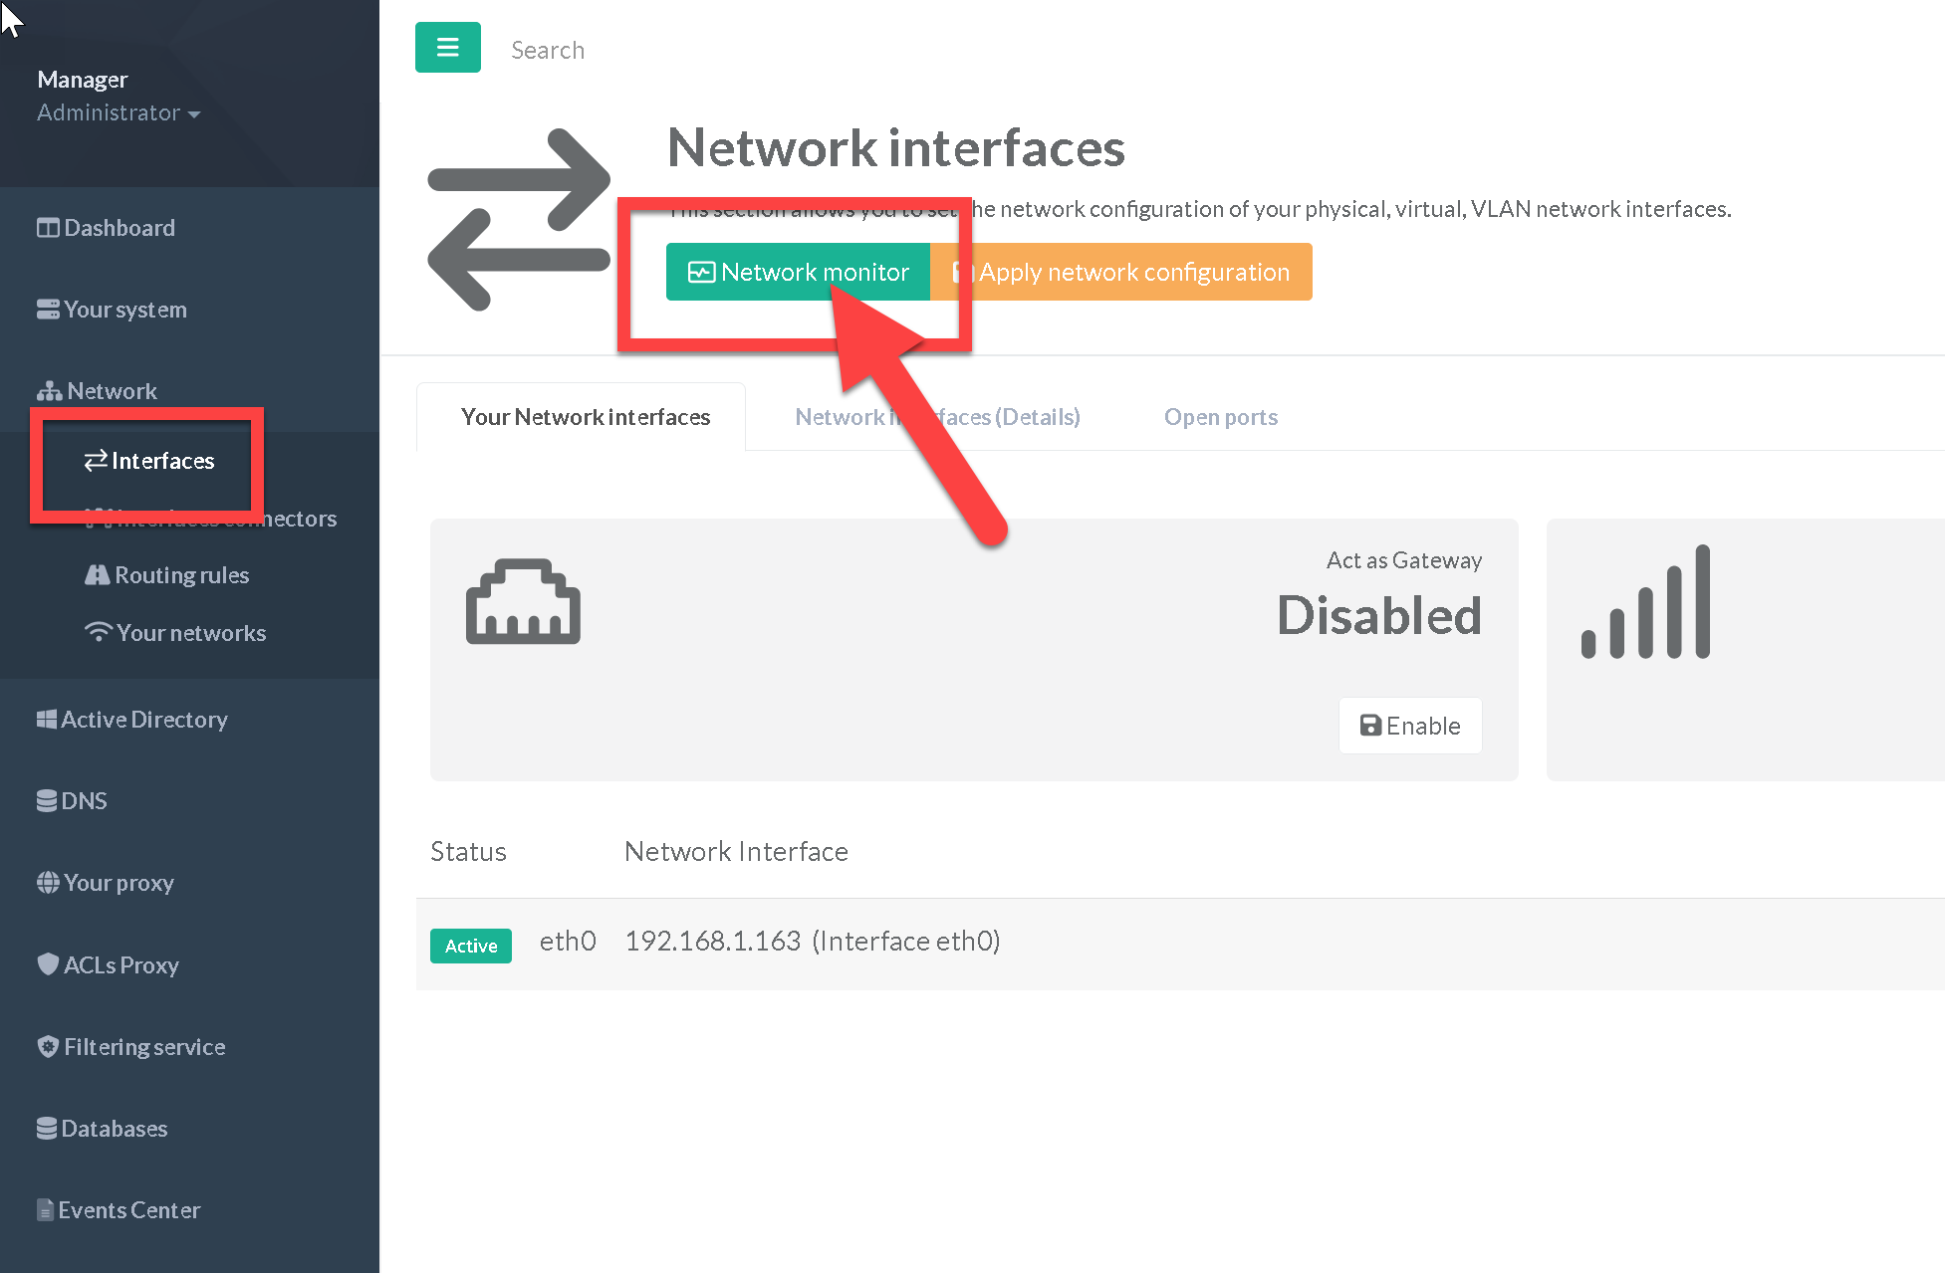
Task: Select Your Network interfaces tab
Action: pyautogui.click(x=585, y=417)
